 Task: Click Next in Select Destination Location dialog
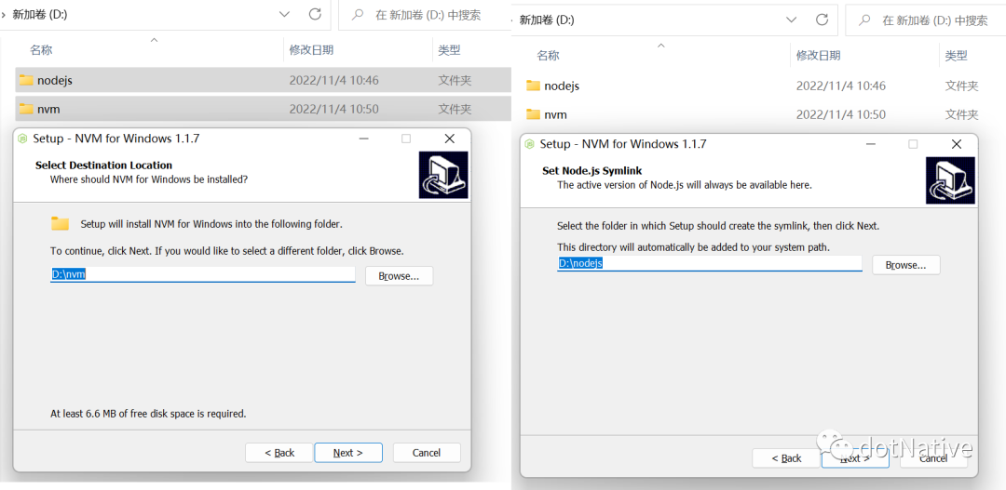click(348, 453)
